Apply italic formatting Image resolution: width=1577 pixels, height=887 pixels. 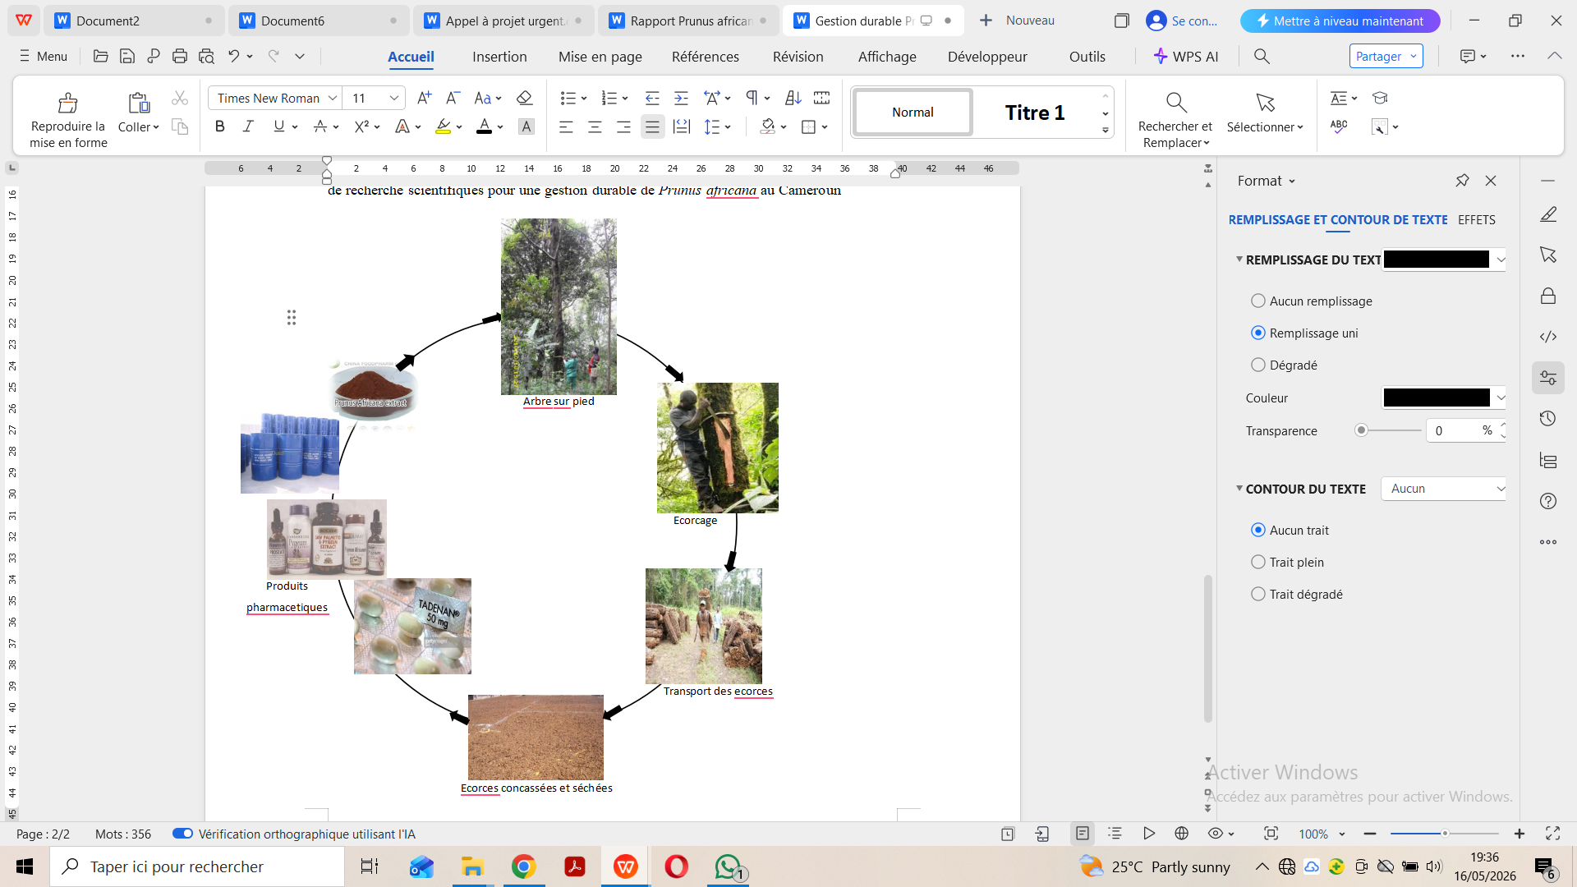pyautogui.click(x=248, y=126)
